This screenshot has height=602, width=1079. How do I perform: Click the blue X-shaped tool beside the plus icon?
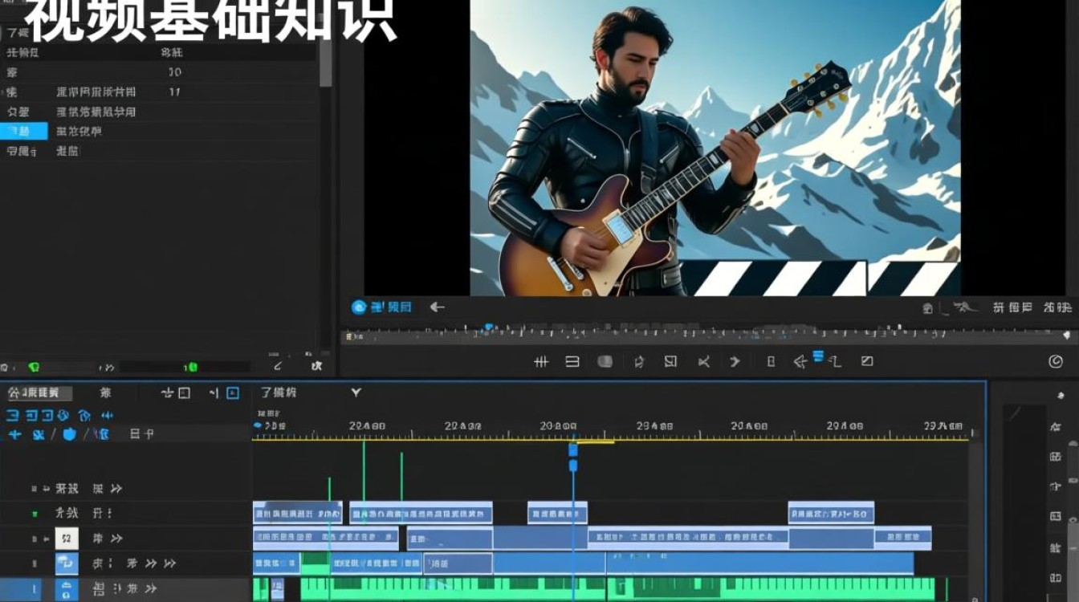click(38, 434)
